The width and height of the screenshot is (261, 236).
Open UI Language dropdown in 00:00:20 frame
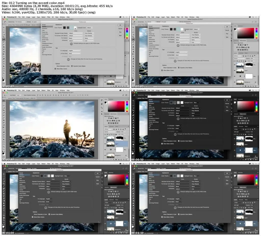(75, 51)
